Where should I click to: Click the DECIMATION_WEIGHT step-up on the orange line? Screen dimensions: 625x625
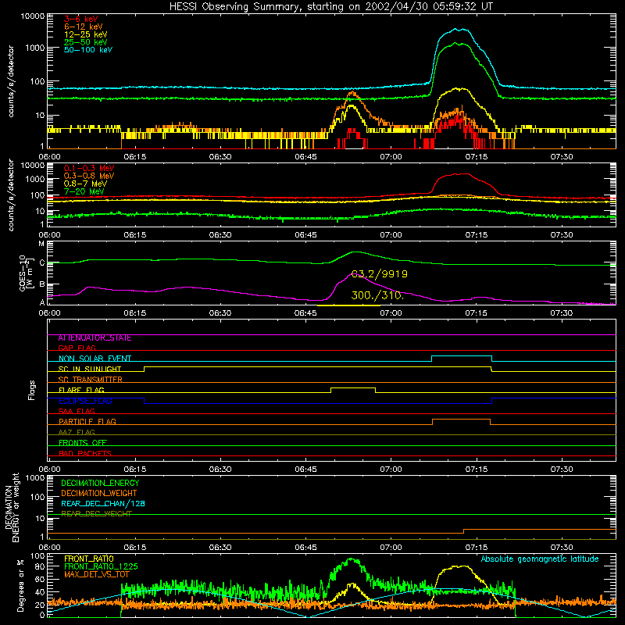pyautogui.click(x=464, y=531)
